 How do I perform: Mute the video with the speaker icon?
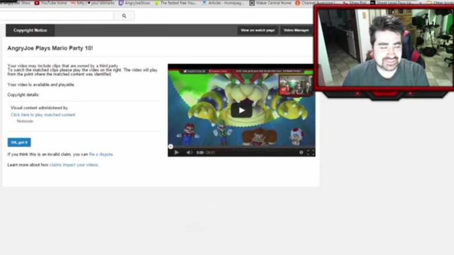pyautogui.click(x=189, y=153)
